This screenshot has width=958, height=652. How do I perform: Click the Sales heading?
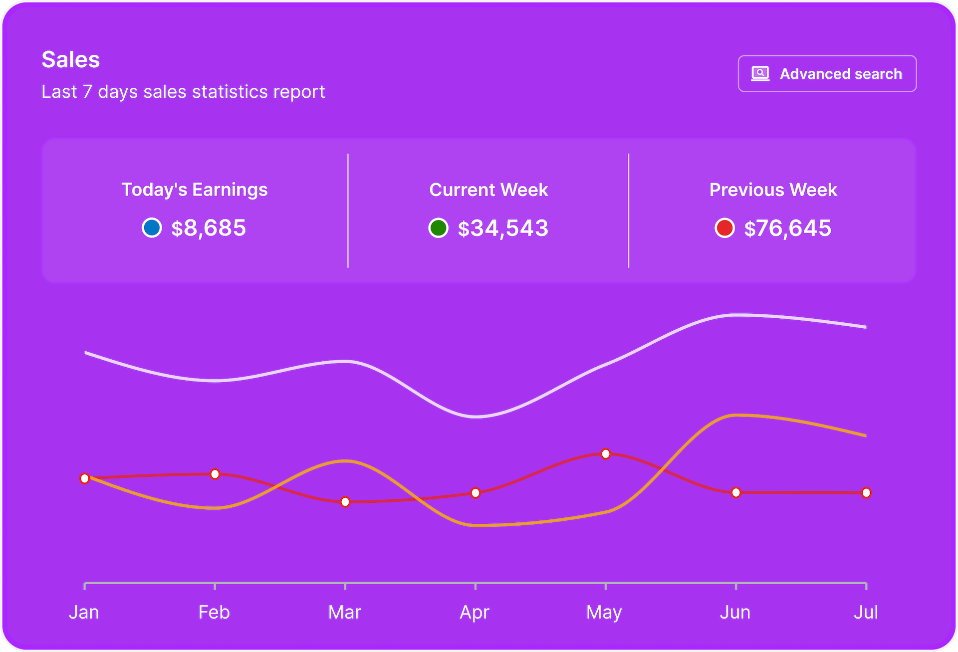click(71, 59)
